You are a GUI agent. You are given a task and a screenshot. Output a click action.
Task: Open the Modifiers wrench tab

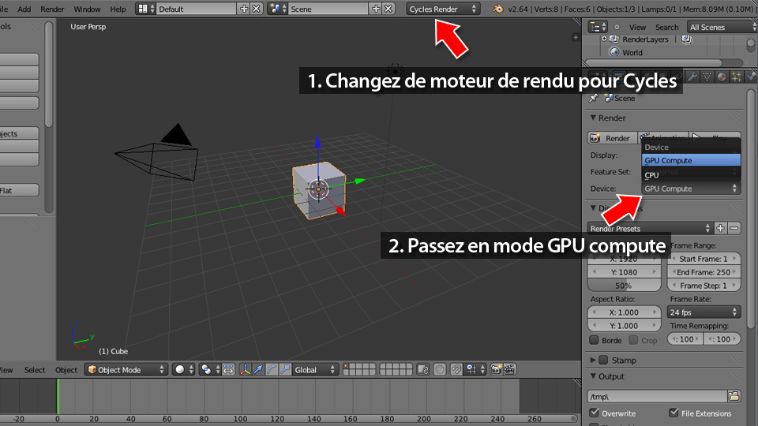point(692,77)
